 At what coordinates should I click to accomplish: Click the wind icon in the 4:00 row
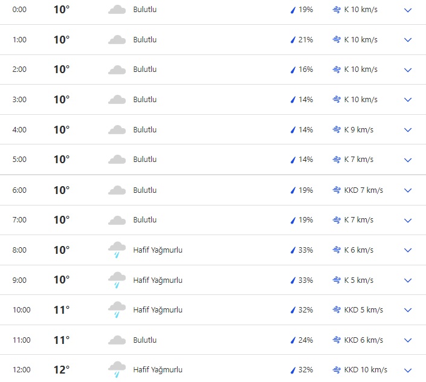337,129
